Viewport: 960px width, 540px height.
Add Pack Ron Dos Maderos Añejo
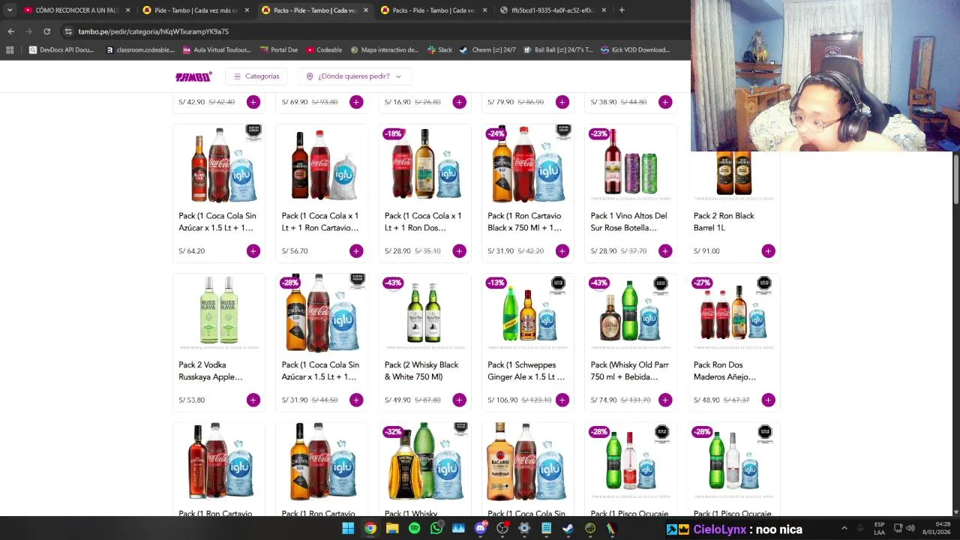[x=768, y=400]
